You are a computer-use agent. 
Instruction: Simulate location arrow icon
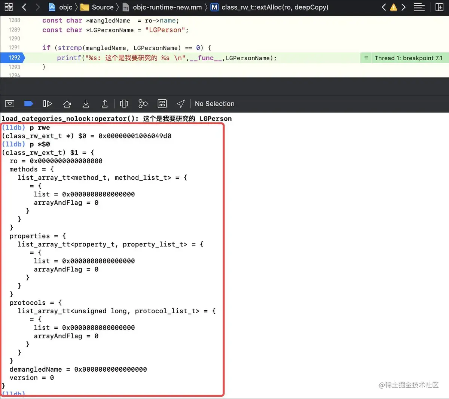(x=181, y=104)
